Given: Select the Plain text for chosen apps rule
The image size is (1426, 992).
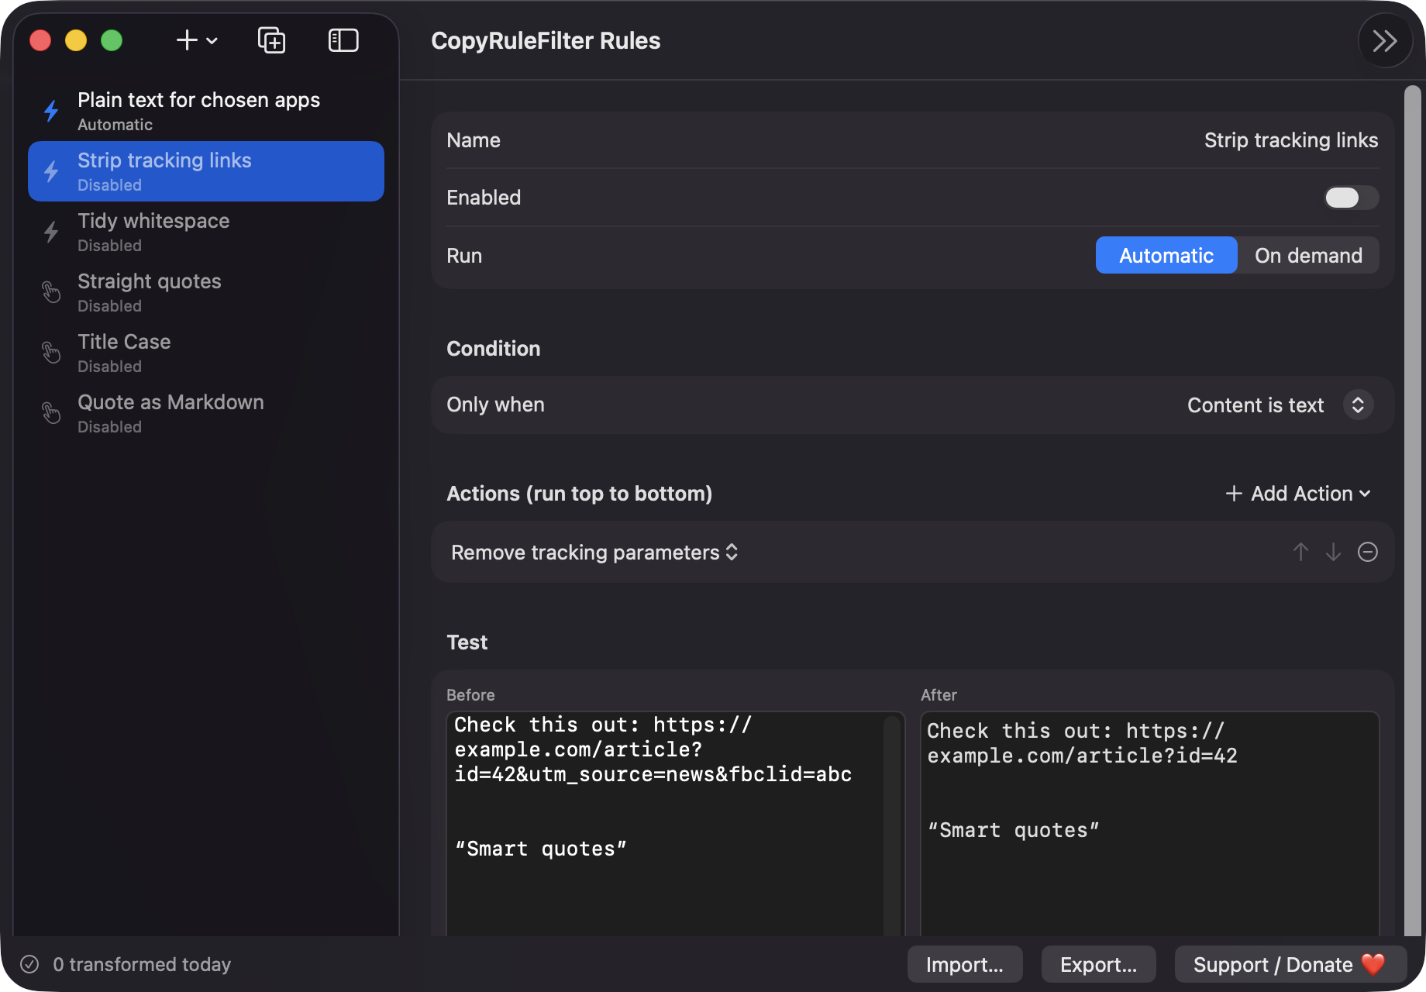Looking at the screenshot, I should pyautogui.click(x=206, y=111).
